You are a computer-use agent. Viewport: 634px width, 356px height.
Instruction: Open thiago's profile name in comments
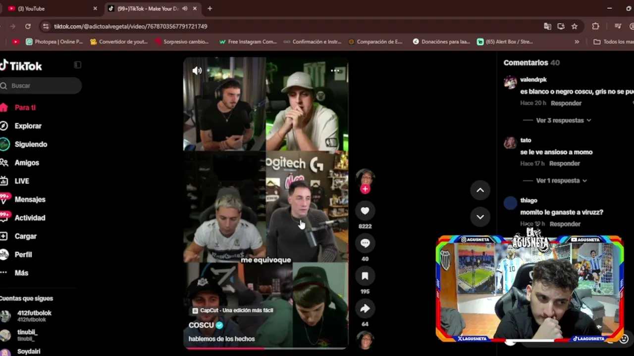[x=528, y=200]
